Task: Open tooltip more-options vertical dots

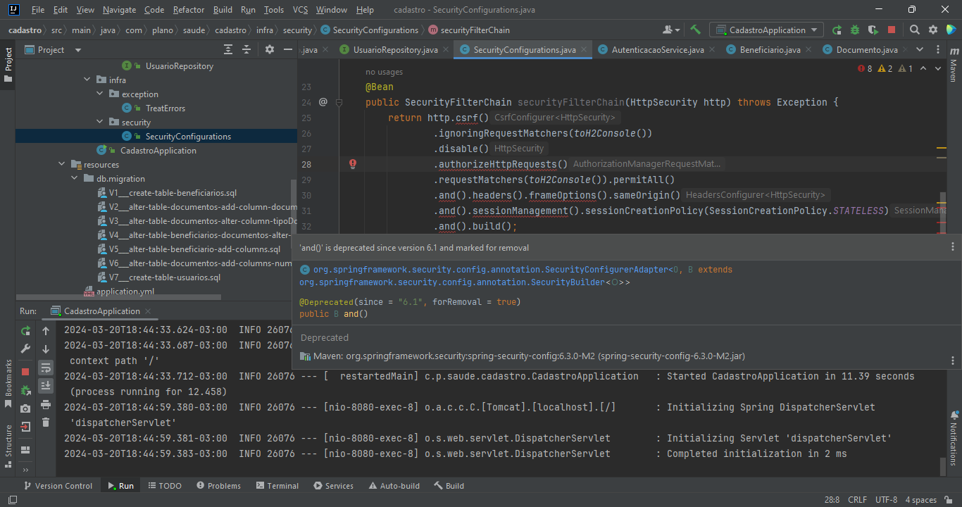Action: coord(953,247)
